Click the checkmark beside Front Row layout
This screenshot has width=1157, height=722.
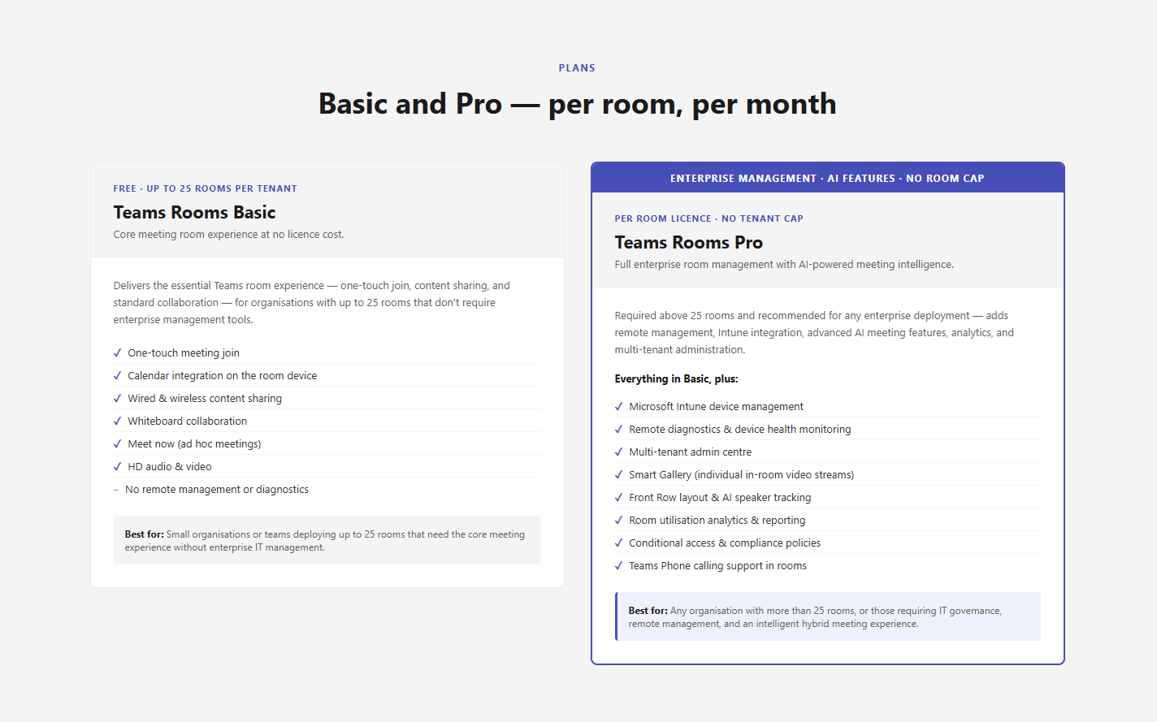point(619,498)
